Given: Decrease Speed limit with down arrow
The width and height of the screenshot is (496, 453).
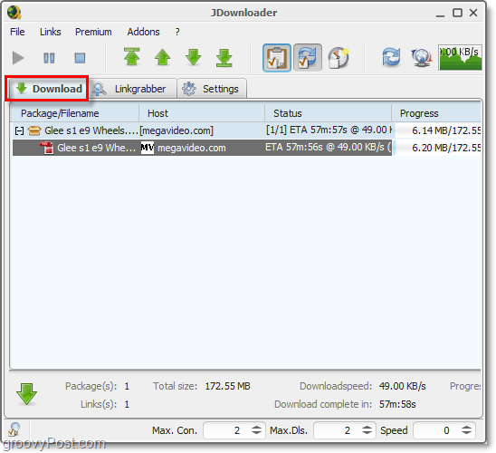Looking at the screenshot, I should coord(466,433).
